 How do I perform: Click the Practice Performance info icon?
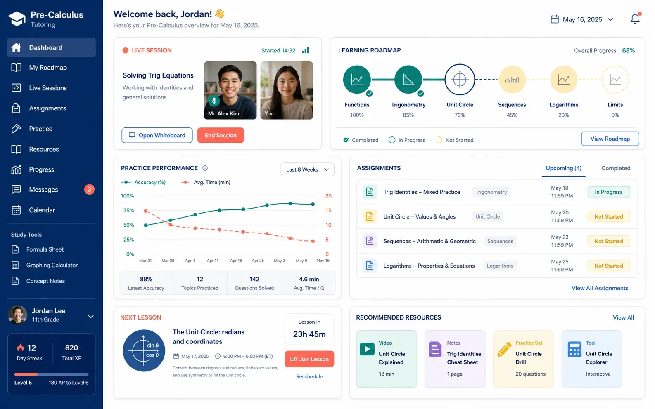205,168
